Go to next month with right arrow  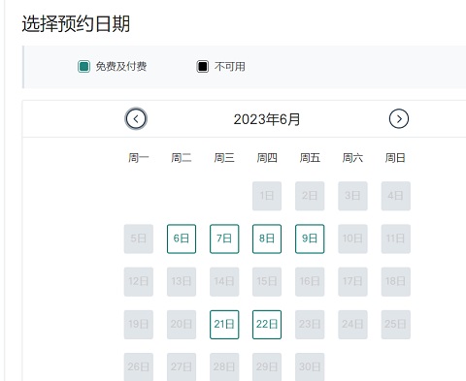[399, 119]
